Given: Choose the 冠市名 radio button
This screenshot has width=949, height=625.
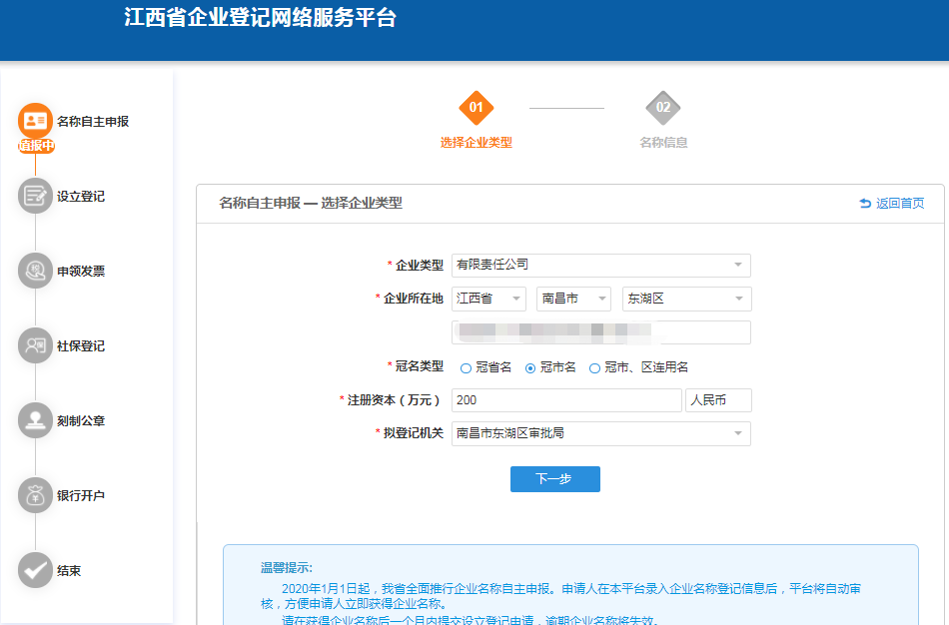Looking at the screenshot, I should pos(530,368).
